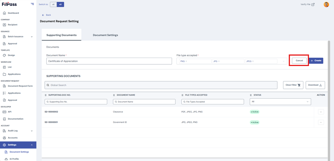The width and height of the screenshot is (334, 161).
Task: Click the Active status badge for Clearance
Action: coord(254,112)
